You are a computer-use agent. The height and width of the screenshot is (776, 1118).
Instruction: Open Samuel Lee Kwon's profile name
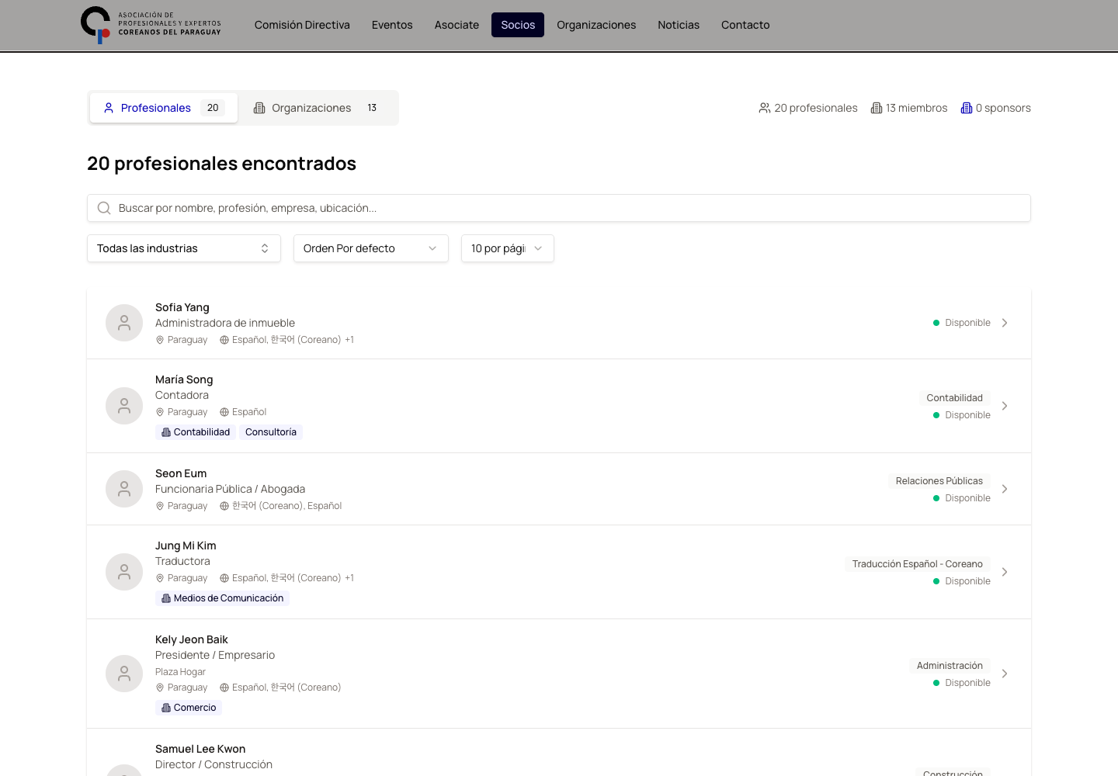point(200,749)
